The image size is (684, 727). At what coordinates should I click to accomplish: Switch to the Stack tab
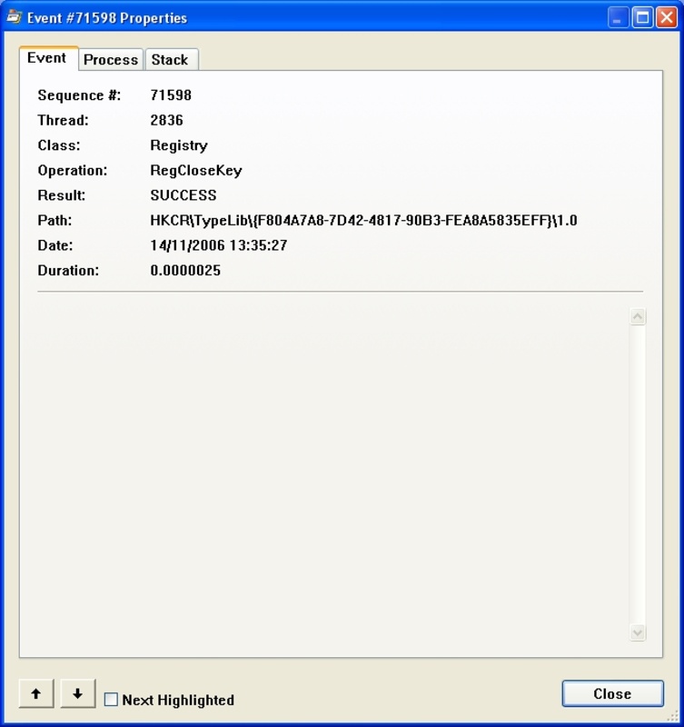(172, 60)
